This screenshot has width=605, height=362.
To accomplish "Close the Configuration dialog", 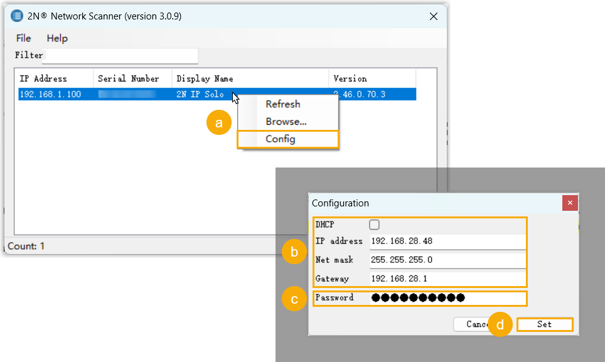I will click(x=570, y=203).
